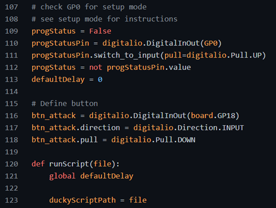Click line number 113
This screenshot has height=208, width=276.
[11, 80]
